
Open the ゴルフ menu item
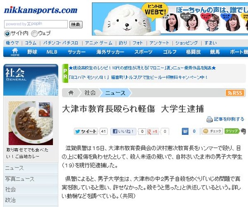pyautogui.click(x=170, y=52)
